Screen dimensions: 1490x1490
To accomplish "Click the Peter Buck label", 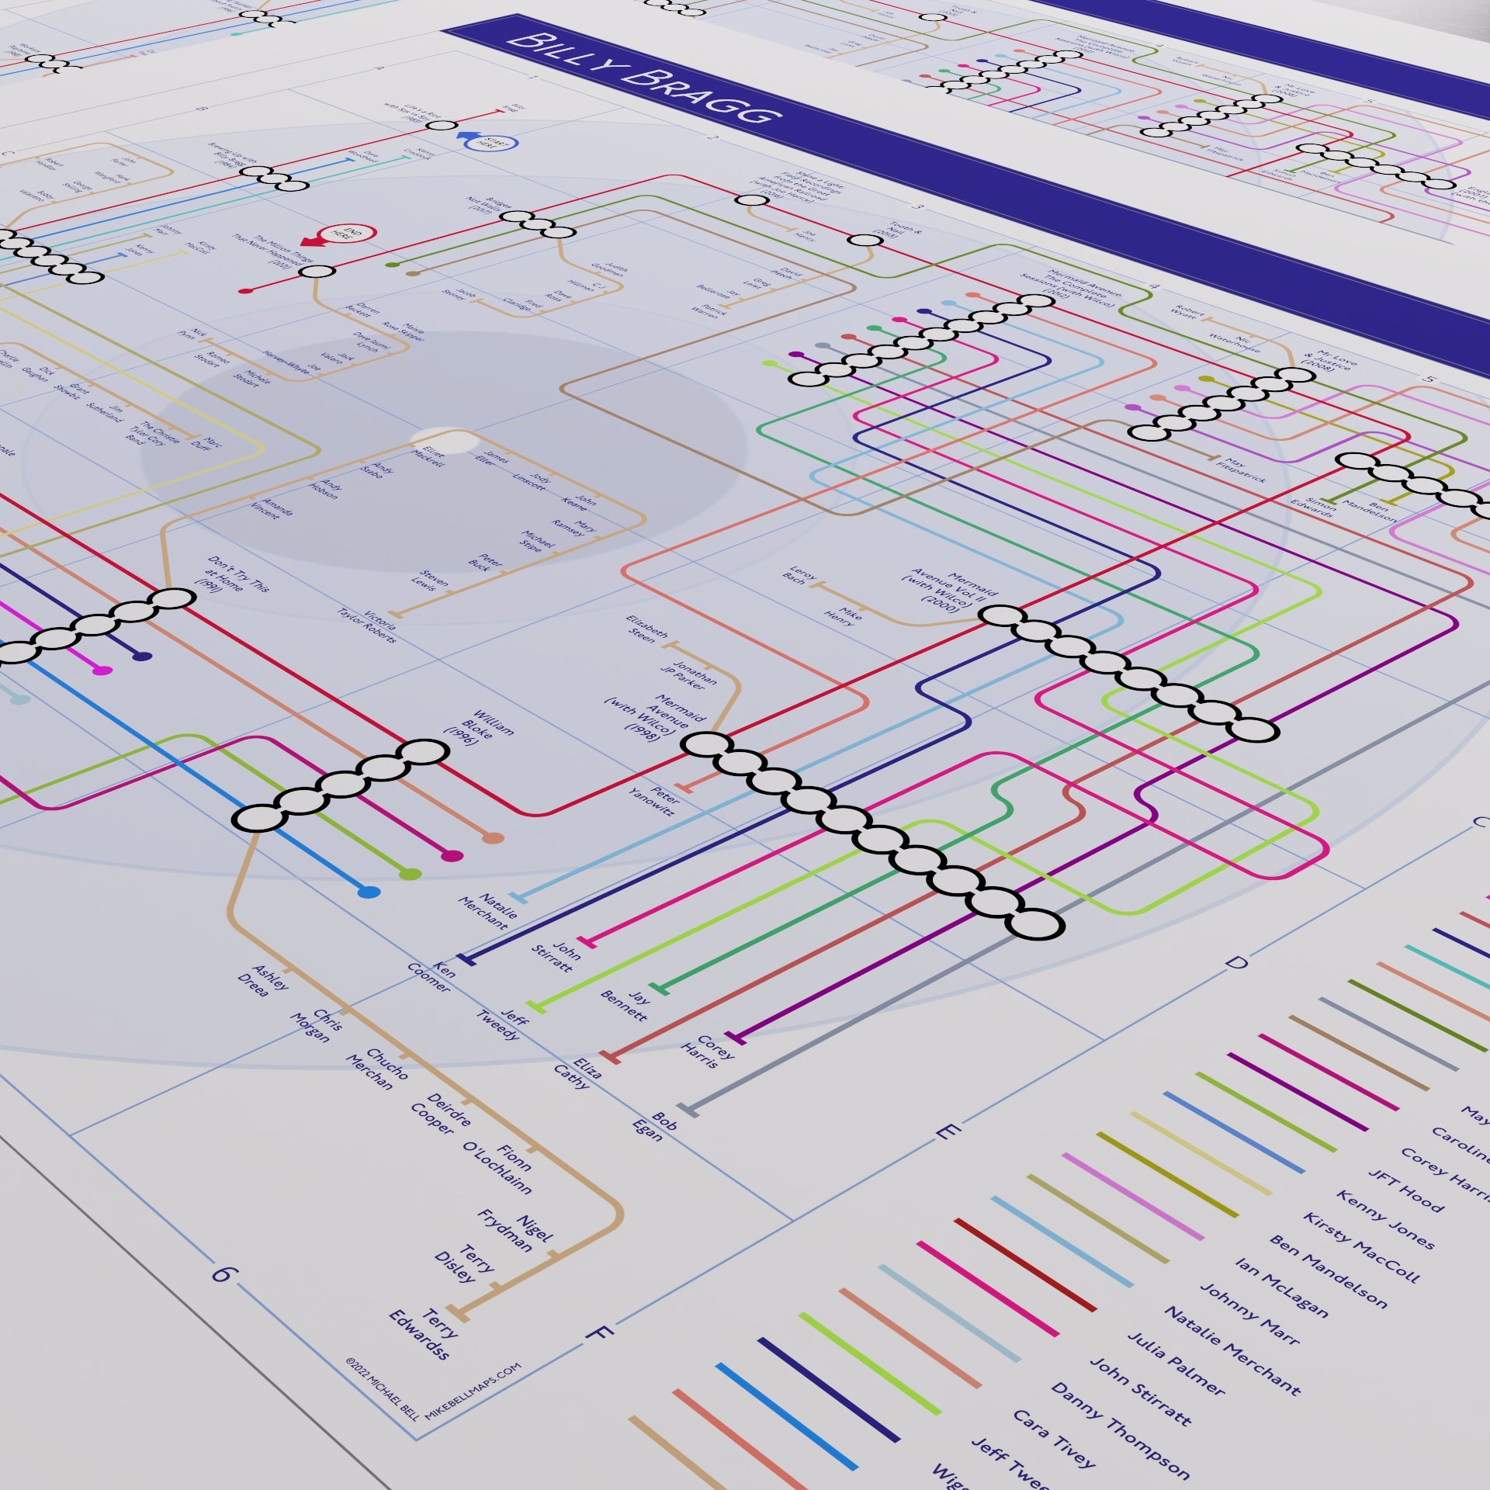I will pos(486,561).
